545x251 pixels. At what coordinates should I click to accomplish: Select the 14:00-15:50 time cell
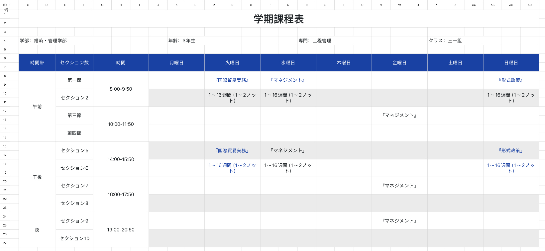point(121,159)
